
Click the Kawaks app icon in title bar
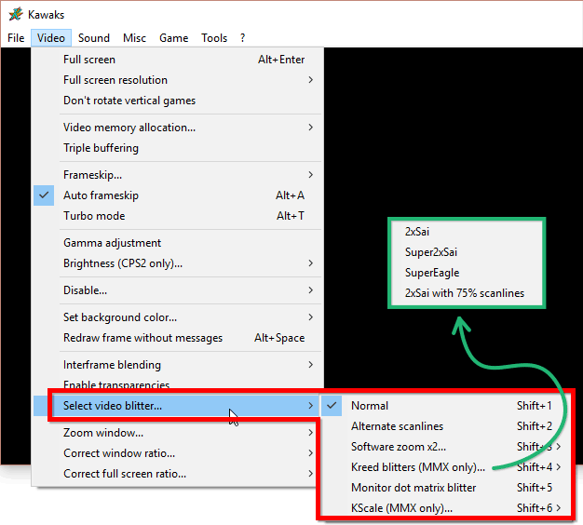click(16, 15)
